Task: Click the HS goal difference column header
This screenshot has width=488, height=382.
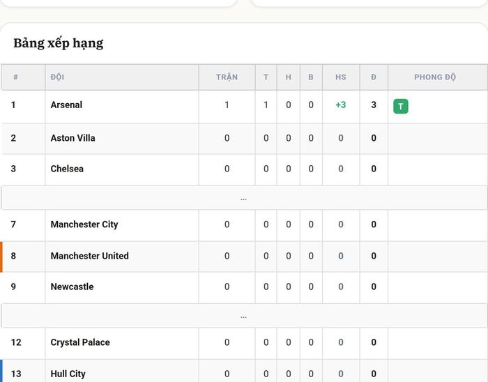Action: [x=341, y=77]
